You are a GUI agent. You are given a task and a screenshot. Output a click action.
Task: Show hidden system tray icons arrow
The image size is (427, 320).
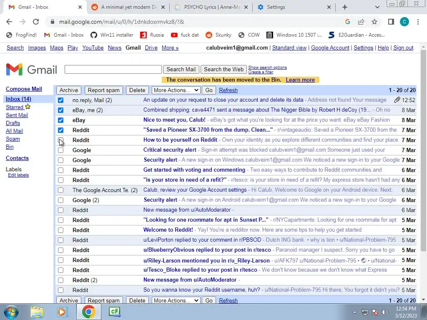(354, 312)
